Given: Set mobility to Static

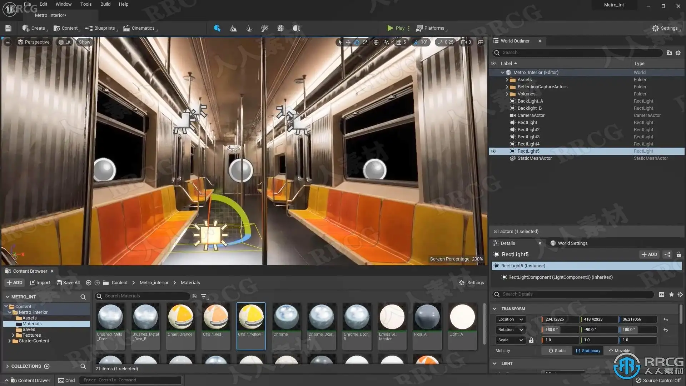Looking at the screenshot, I should coord(557,351).
